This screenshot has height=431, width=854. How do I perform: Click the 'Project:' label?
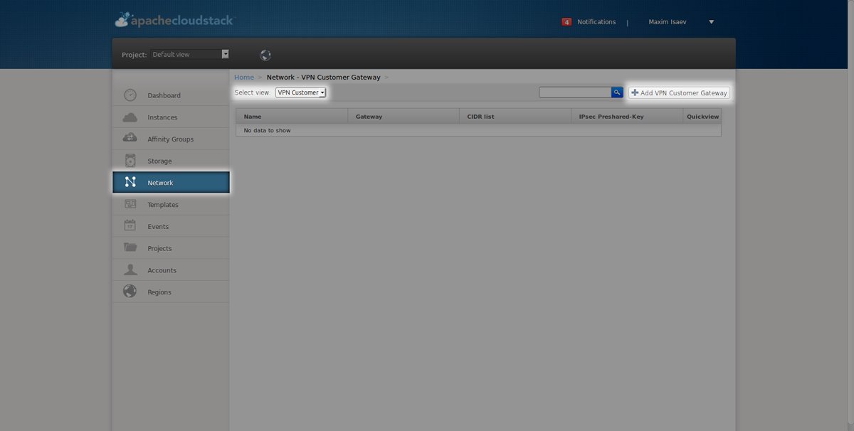tap(135, 55)
